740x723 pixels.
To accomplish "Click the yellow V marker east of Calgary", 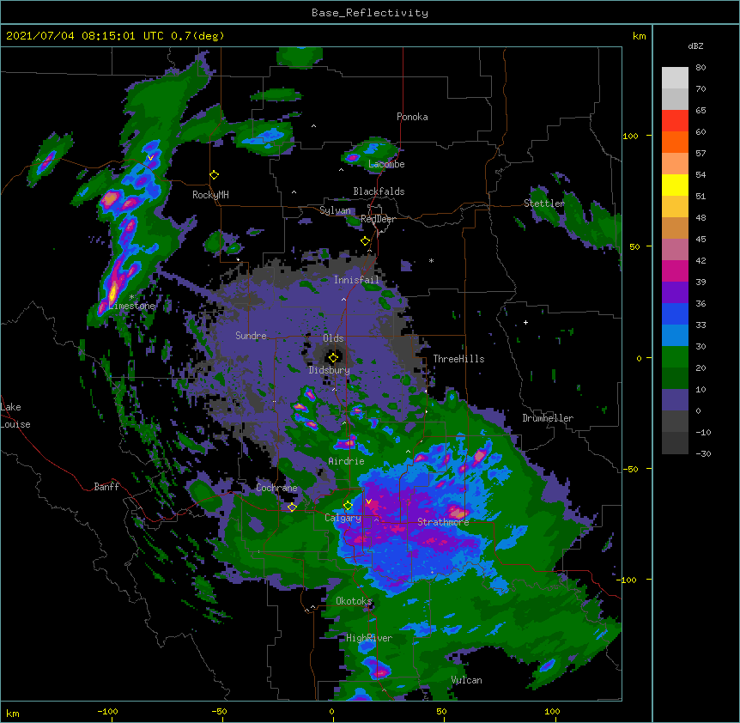I will pos(368,501).
